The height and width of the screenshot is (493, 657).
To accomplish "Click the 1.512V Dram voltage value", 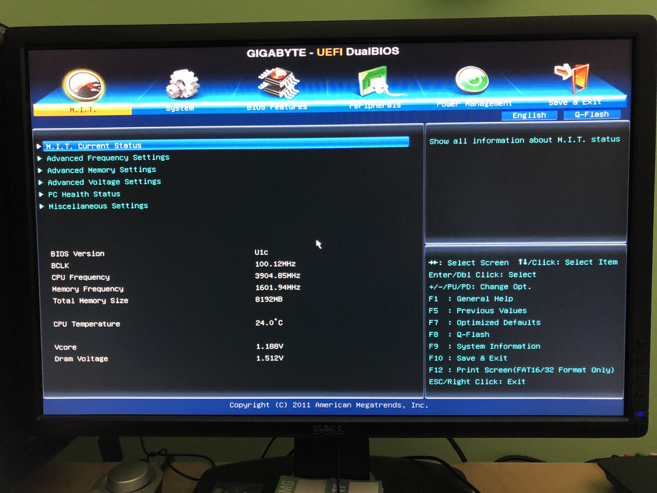I will 270,358.
